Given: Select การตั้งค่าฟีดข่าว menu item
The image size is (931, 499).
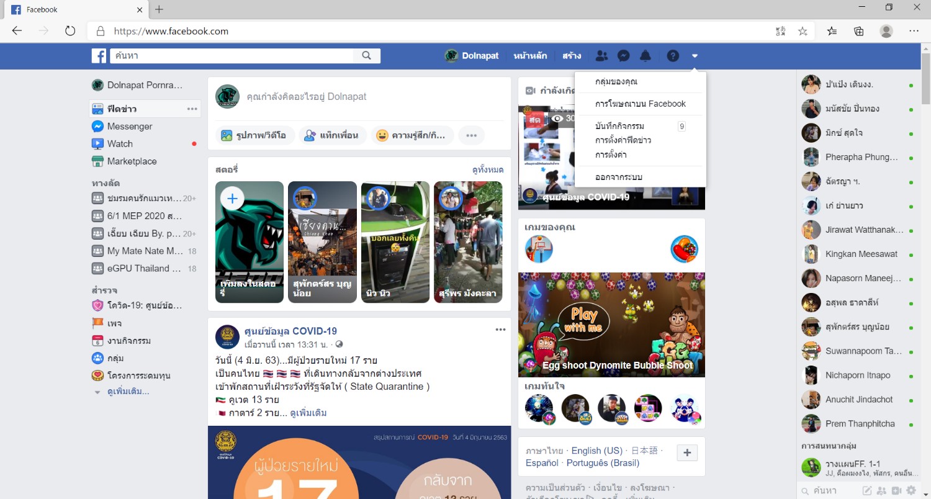Looking at the screenshot, I should (x=641, y=140).
